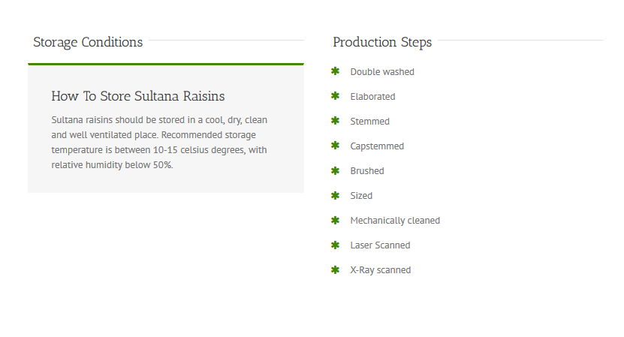Select the Elaborated step text
Viewport: 624px width, 337px height.
pos(372,97)
